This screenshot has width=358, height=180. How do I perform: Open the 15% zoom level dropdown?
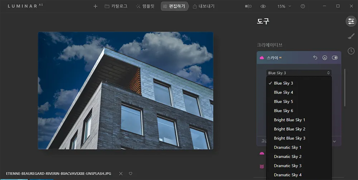click(x=284, y=6)
